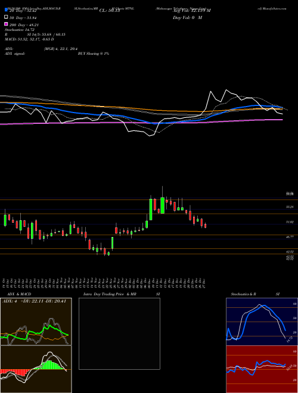The image size is (298, 393).
Task: Open the MACD histogram thumbnail panel
Action: tap(36, 369)
